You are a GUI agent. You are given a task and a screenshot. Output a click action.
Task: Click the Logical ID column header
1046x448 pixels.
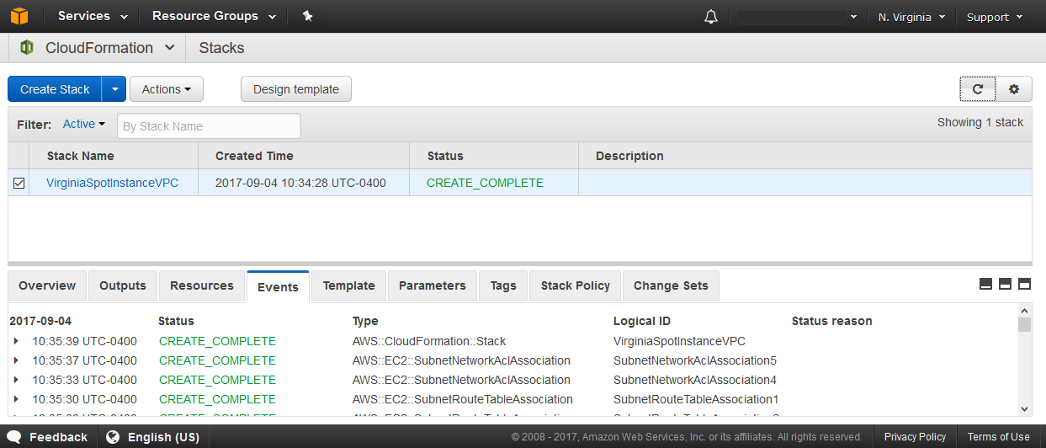tap(642, 321)
